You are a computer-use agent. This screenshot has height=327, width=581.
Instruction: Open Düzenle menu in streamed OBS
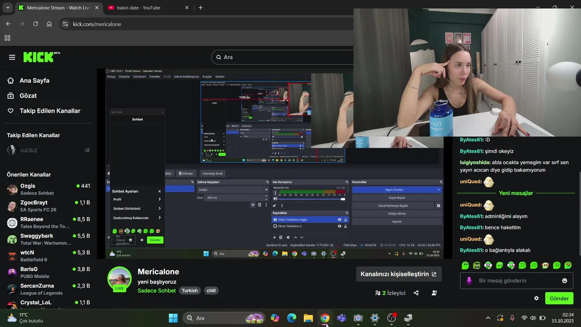[124, 77]
